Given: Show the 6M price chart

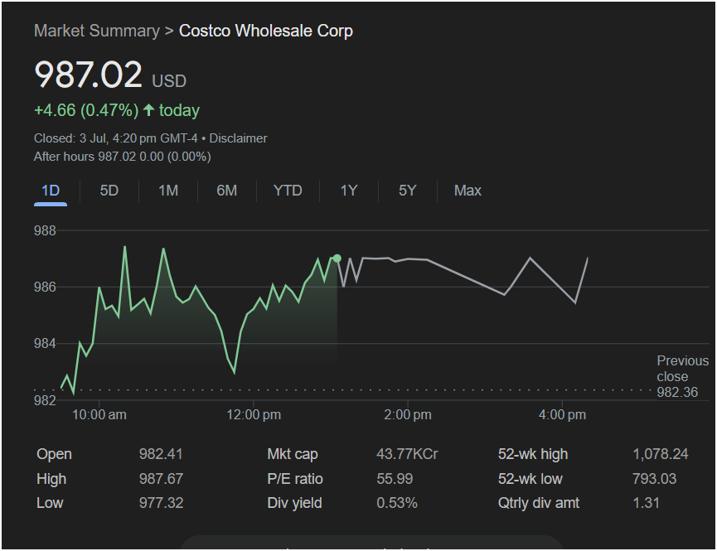Looking at the screenshot, I should pos(227,191).
